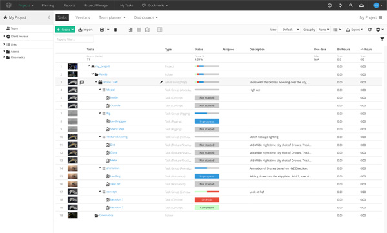Open the settings gear menu
387x233 pixels.
tap(380, 30)
